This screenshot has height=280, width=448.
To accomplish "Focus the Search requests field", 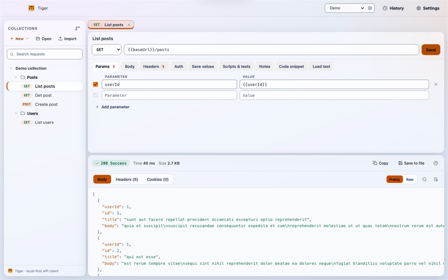I will click(x=45, y=54).
